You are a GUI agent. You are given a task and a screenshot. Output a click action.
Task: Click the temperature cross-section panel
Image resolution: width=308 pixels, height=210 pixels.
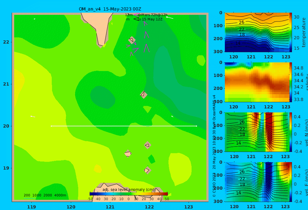pyautogui.click(x=257, y=32)
